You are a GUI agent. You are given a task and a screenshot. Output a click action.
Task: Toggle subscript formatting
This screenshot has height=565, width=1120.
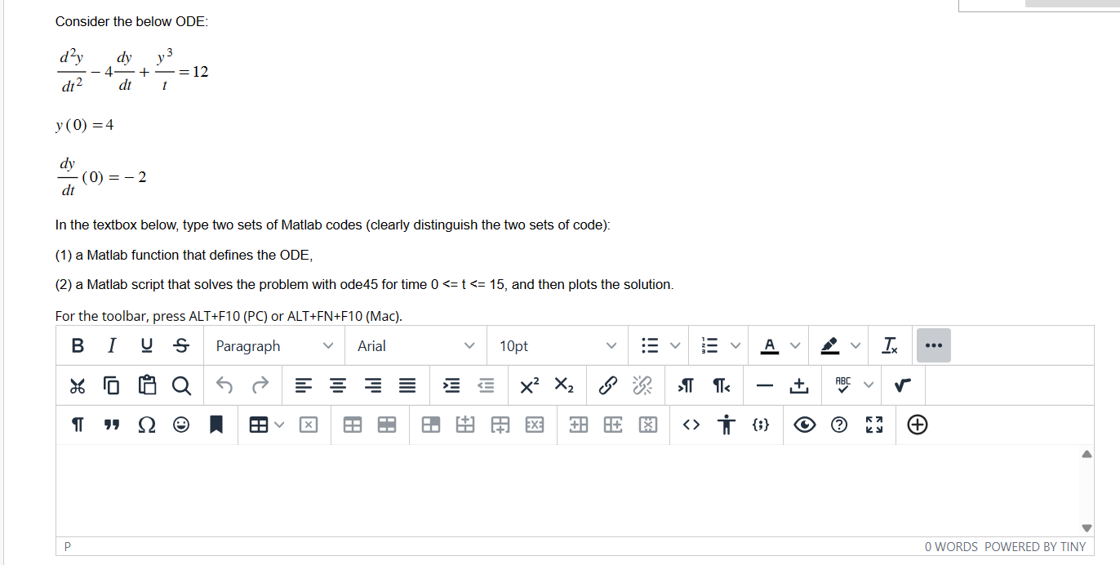564,385
